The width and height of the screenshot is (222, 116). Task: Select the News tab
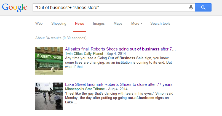point(80,24)
